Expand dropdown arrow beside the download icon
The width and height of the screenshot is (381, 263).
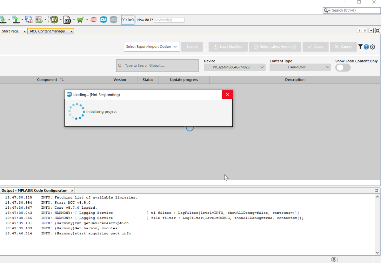click(9, 20)
